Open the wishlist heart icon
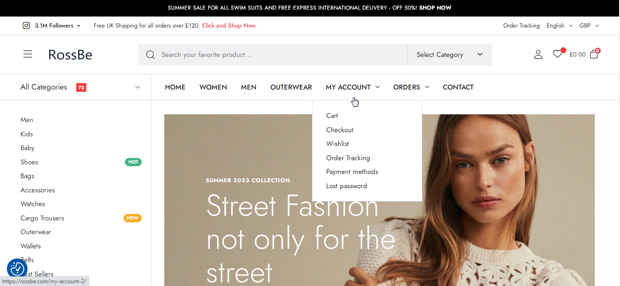 click(558, 54)
